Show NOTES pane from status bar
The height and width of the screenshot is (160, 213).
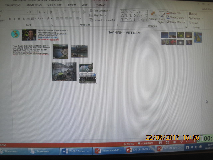(129, 144)
